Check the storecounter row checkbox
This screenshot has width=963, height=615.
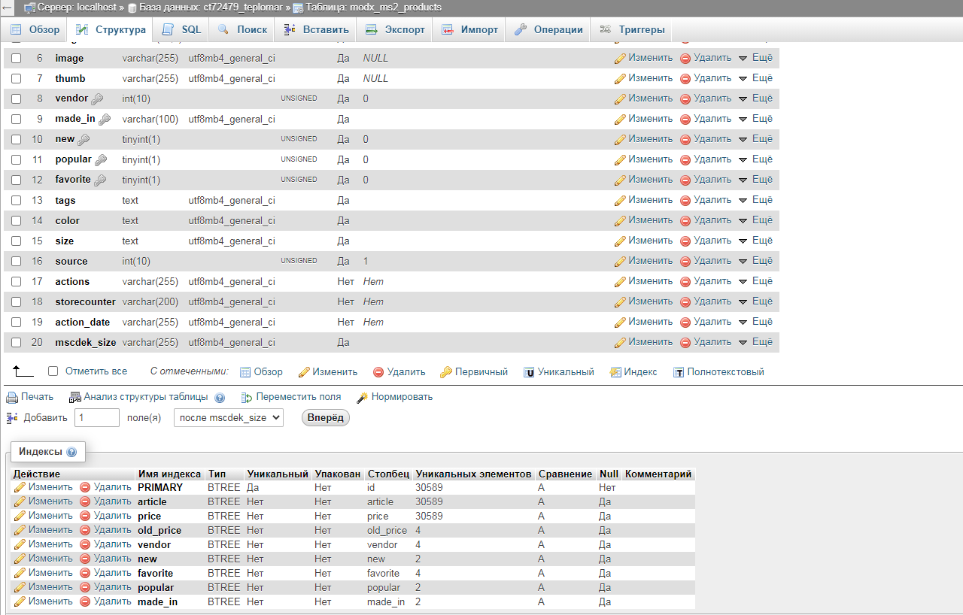(16, 302)
